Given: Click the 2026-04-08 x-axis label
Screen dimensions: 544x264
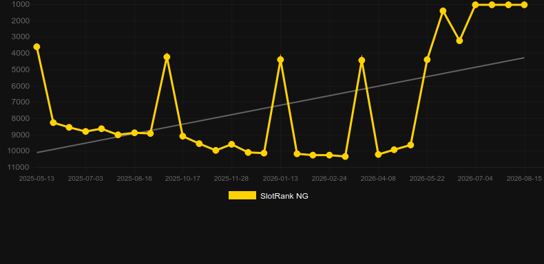Looking at the screenshot, I should [378, 179].
